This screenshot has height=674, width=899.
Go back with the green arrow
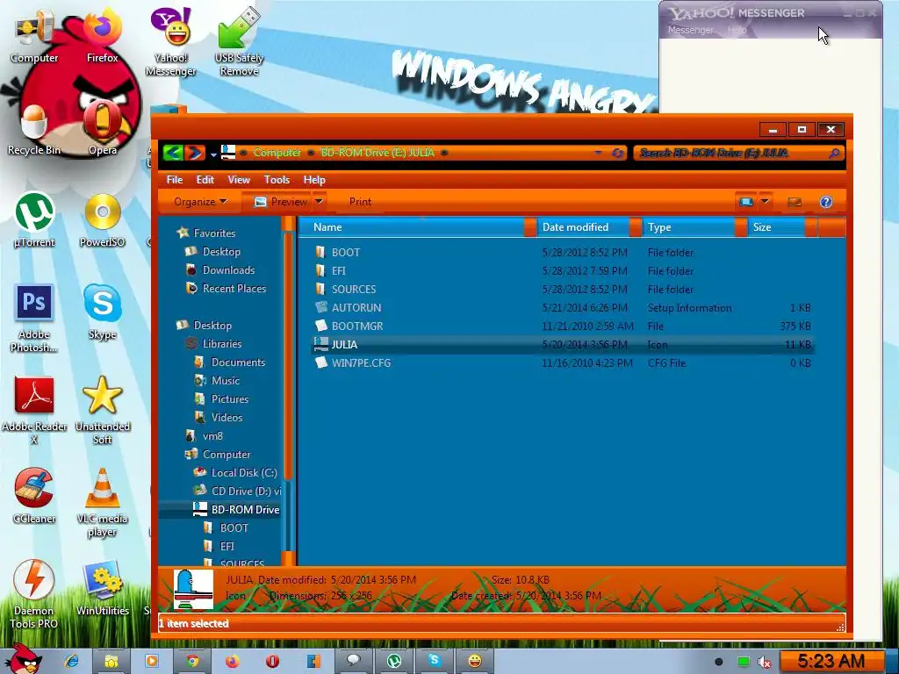tap(173, 153)
